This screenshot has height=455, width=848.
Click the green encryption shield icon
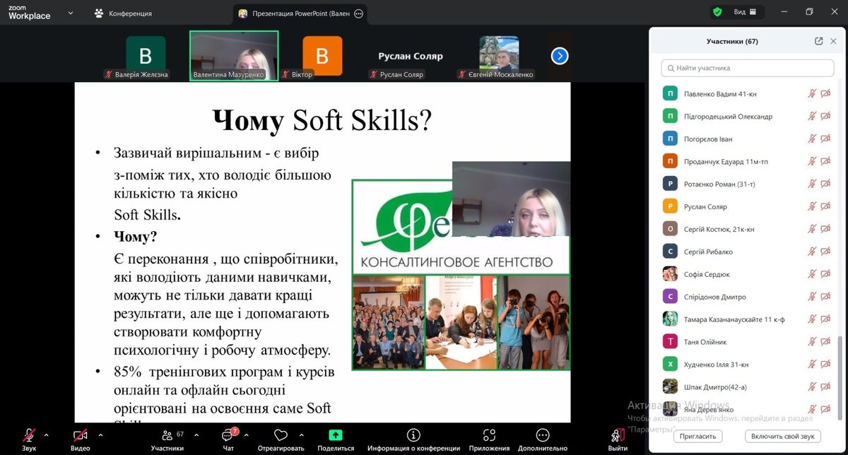point(717,12)
